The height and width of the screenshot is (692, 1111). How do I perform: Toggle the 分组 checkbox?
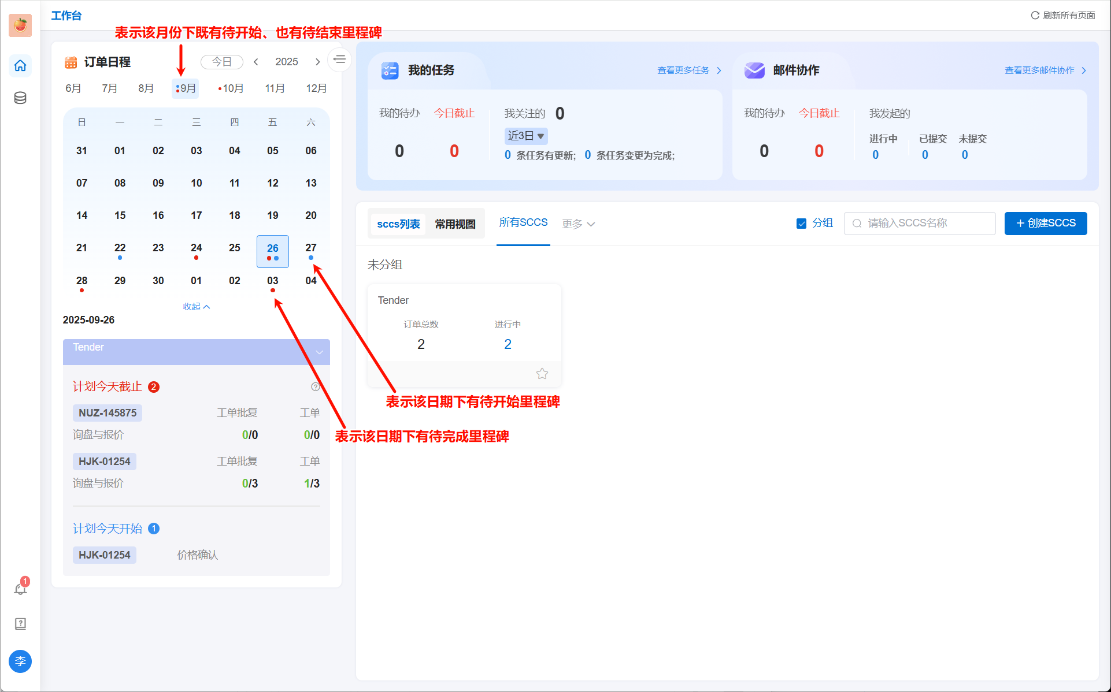tap(801, 224)
